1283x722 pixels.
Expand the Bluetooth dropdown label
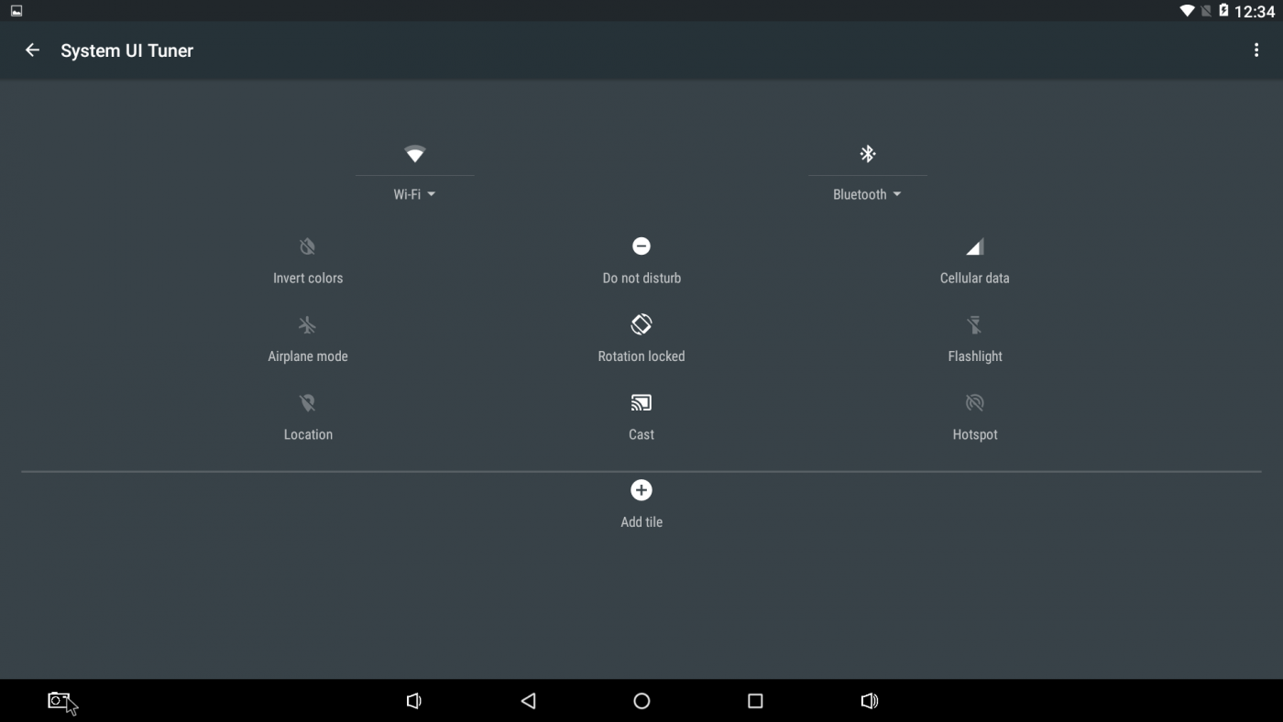(x=866, y=194)
